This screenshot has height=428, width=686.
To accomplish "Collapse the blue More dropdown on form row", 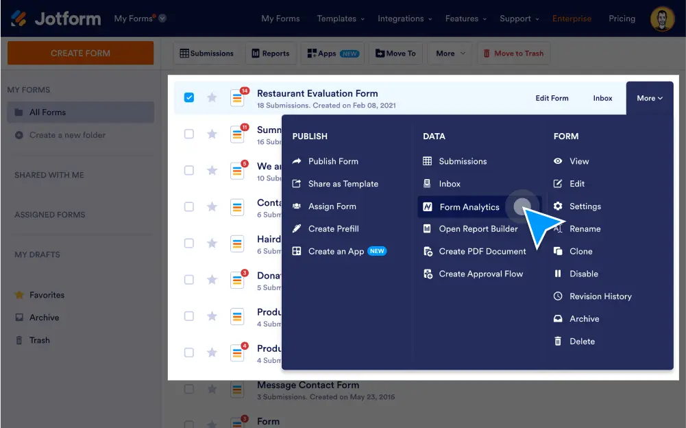I will coord(649,98).
